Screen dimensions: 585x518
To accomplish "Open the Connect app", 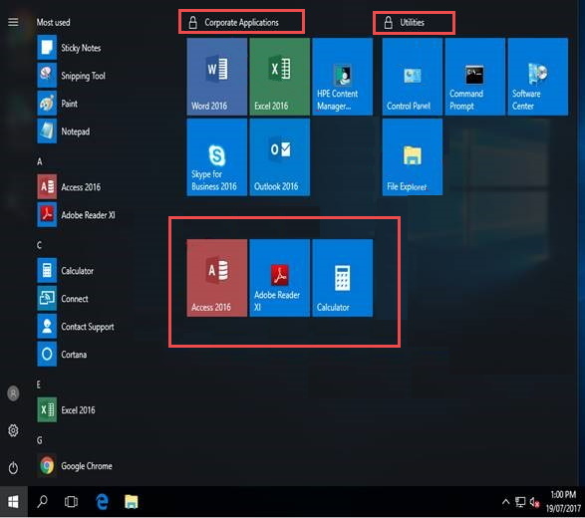I will pyautogui.click(x=63, y=299).
